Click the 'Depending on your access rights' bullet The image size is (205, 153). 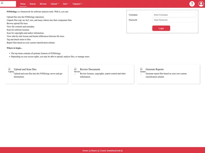(x=50, y=57)
